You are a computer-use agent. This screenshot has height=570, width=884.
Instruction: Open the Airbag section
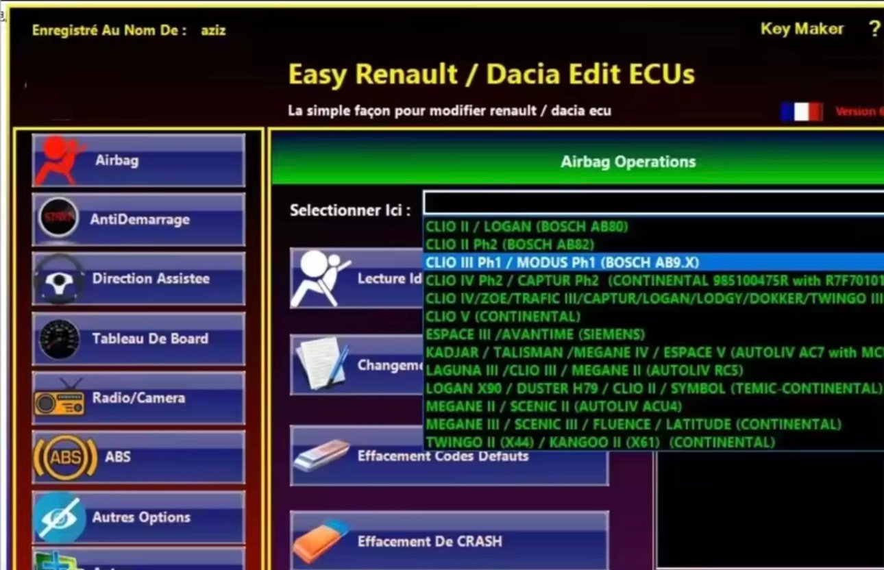(138, 160)
